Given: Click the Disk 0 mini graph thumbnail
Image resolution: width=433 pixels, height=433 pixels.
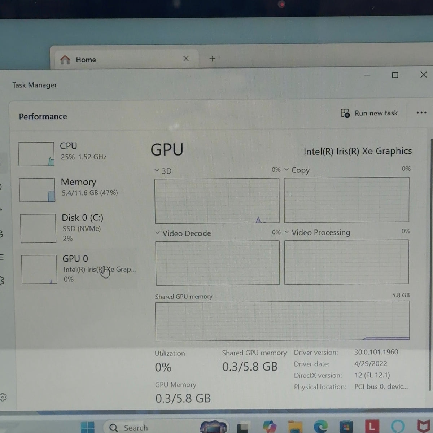Looking at the screenshot, I should 38,228.
